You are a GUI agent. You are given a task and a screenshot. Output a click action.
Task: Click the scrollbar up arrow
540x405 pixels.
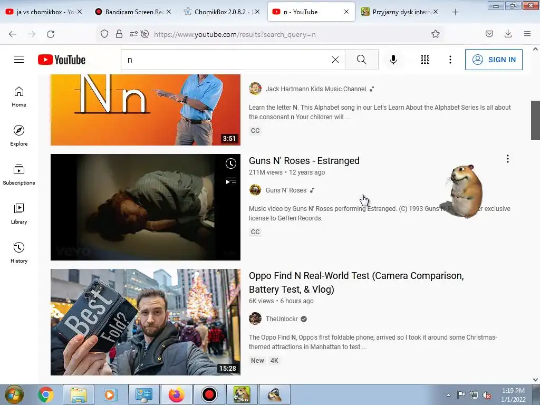pos(535,49)
